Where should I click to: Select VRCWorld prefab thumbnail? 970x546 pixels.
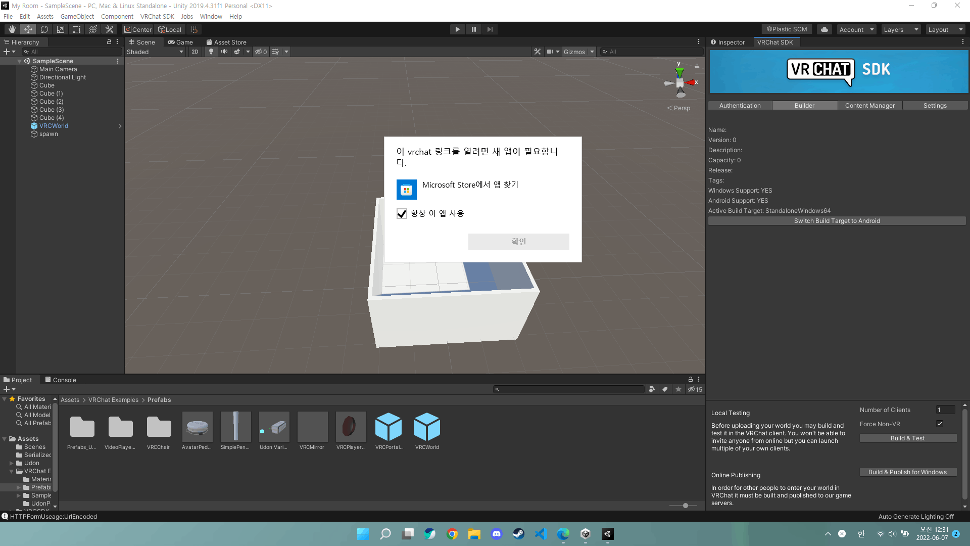coord(427,431)
